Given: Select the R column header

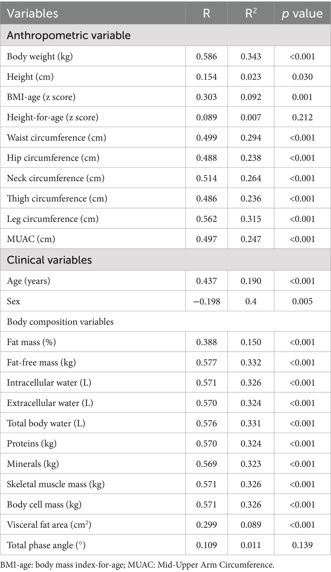Looking at the screenshot, I should click(x=206, y=13).
